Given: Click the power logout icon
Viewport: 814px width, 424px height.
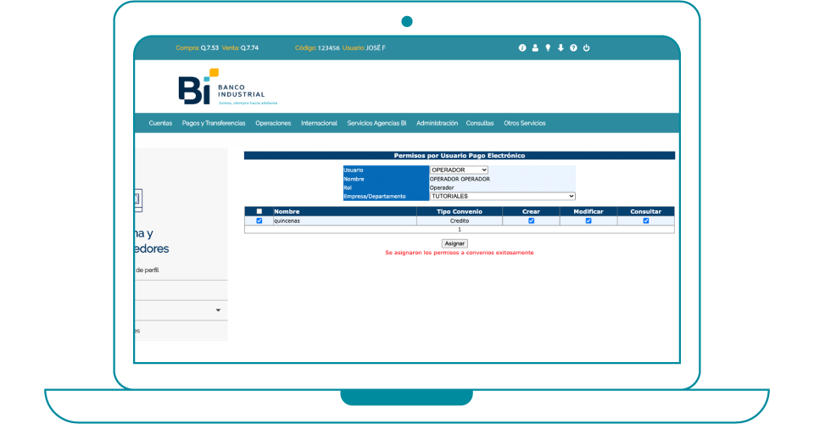Looking at the screenshot, I should 586,47.
